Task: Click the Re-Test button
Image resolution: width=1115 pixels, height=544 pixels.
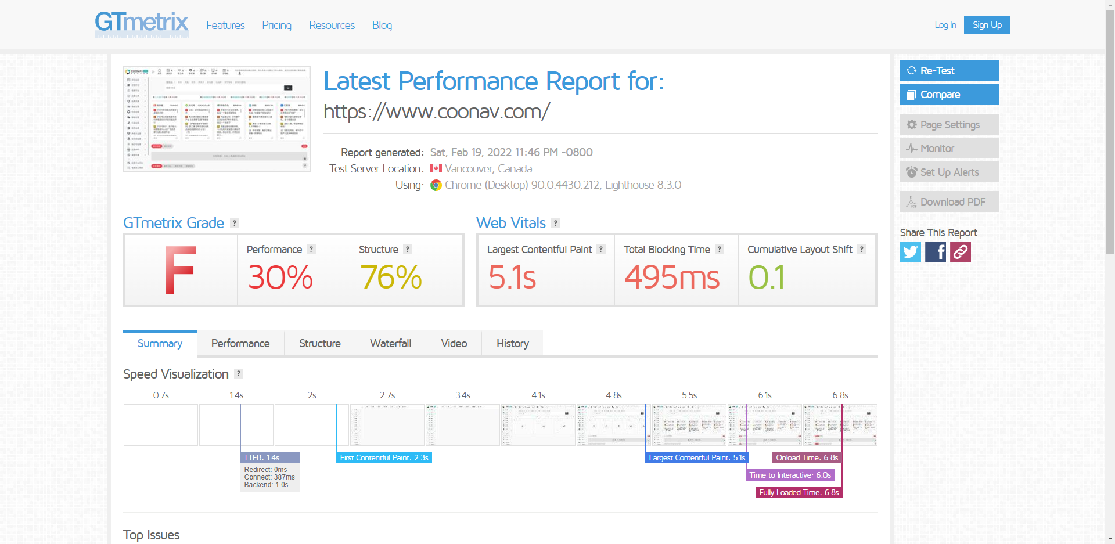Action: [x=949, y=70]
